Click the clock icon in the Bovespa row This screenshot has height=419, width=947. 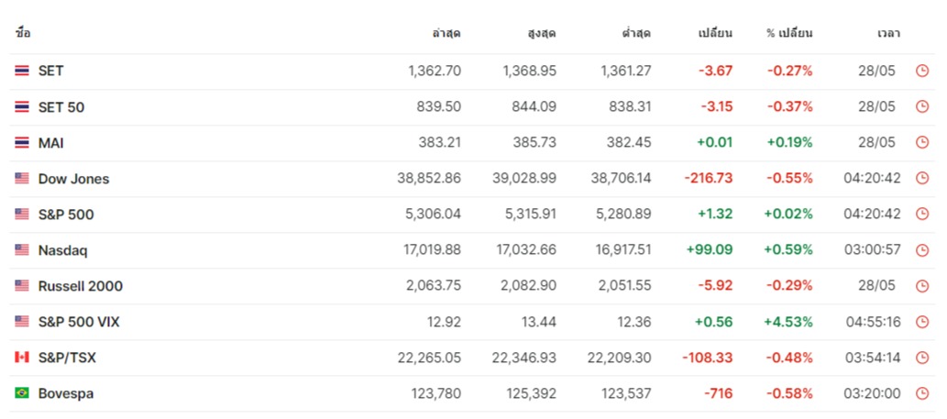point(922,393)
